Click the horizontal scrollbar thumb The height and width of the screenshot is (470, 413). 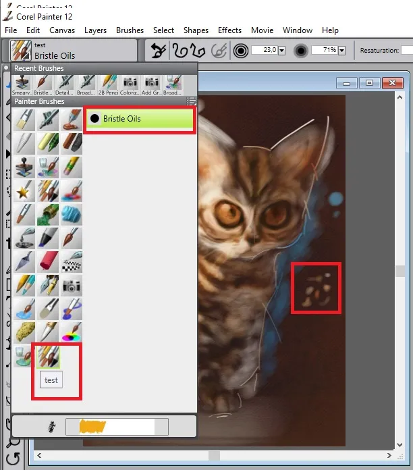coord(214,456)
